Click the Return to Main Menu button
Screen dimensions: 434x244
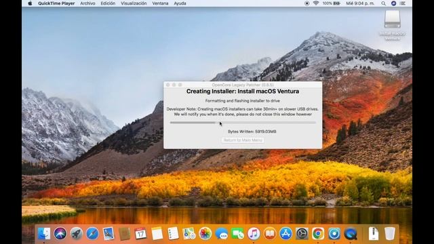pyautogui.click(x=243, y=140)
